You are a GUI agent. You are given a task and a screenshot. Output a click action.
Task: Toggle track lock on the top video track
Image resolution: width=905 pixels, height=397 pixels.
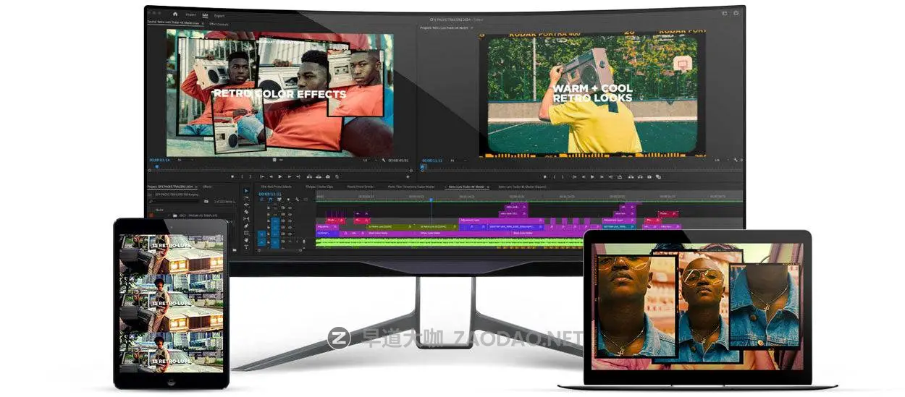point(269,207)
